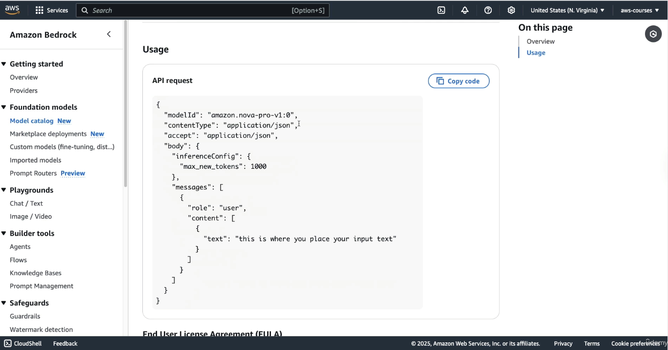Viewport: 668px width, 350px height.
Task: Open Cookie preferences in the footer
Action: 636,343
